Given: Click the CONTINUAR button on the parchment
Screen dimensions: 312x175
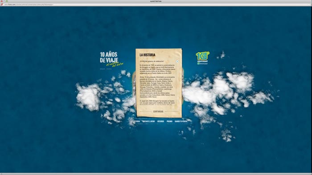Looking at the screenshot, I should [158, 111].
